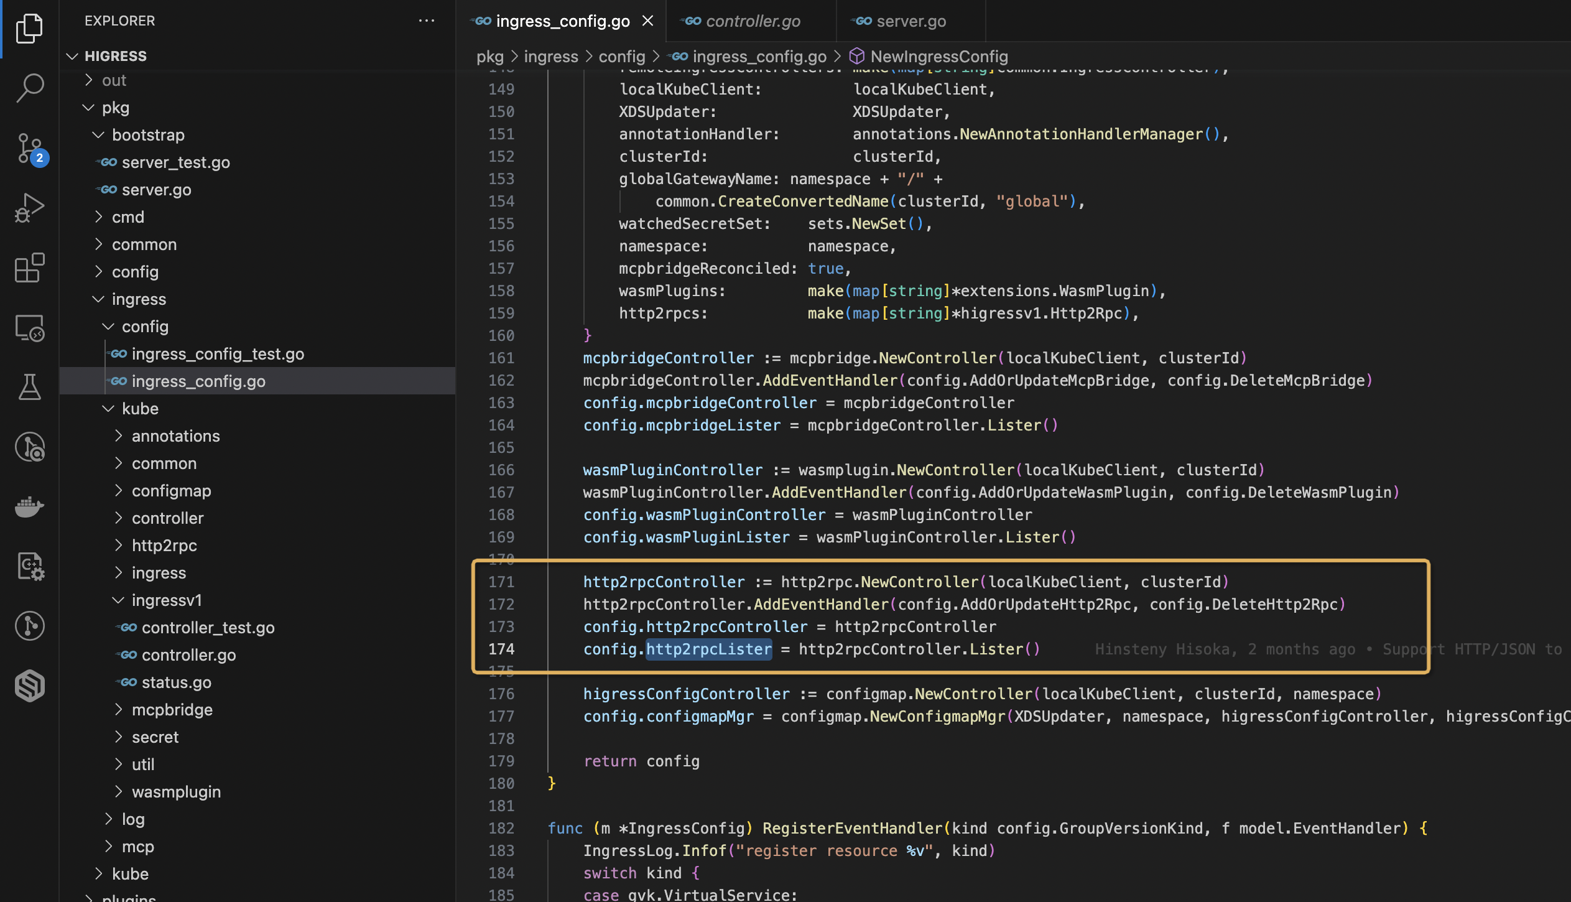Open status.go from the explorer

point(177,682)
